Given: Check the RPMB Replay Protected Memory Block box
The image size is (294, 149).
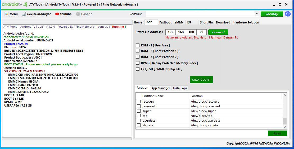Looking at the screenshot, I should pyautogui.click(x=138, y=63).
